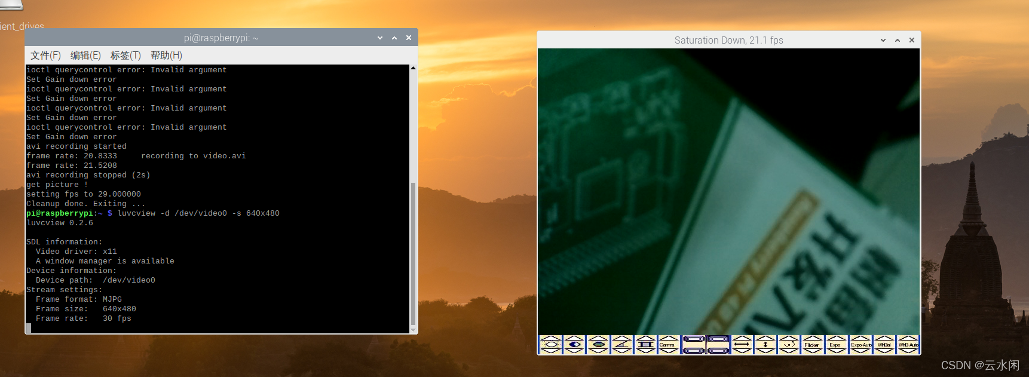Click up triangle of the pan/tilt reset icon
The height and width of the screenshot is (377, 1029).
coord(789,338)
